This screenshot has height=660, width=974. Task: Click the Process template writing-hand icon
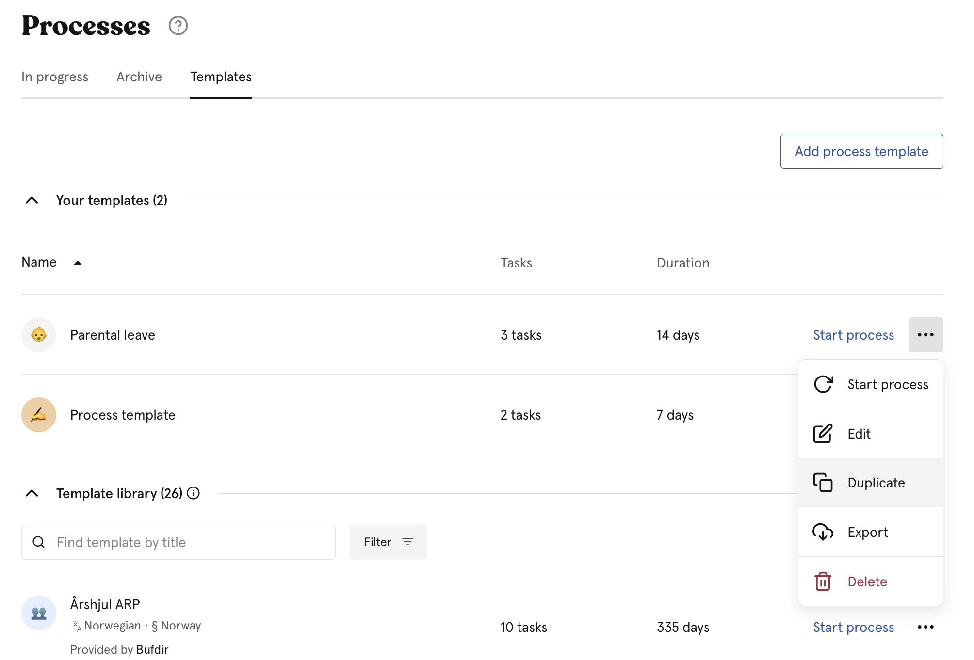(x=39, y=415)
